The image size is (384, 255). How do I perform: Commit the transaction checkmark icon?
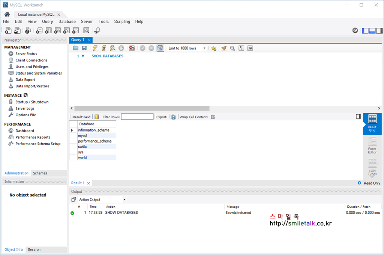point(142,48)
